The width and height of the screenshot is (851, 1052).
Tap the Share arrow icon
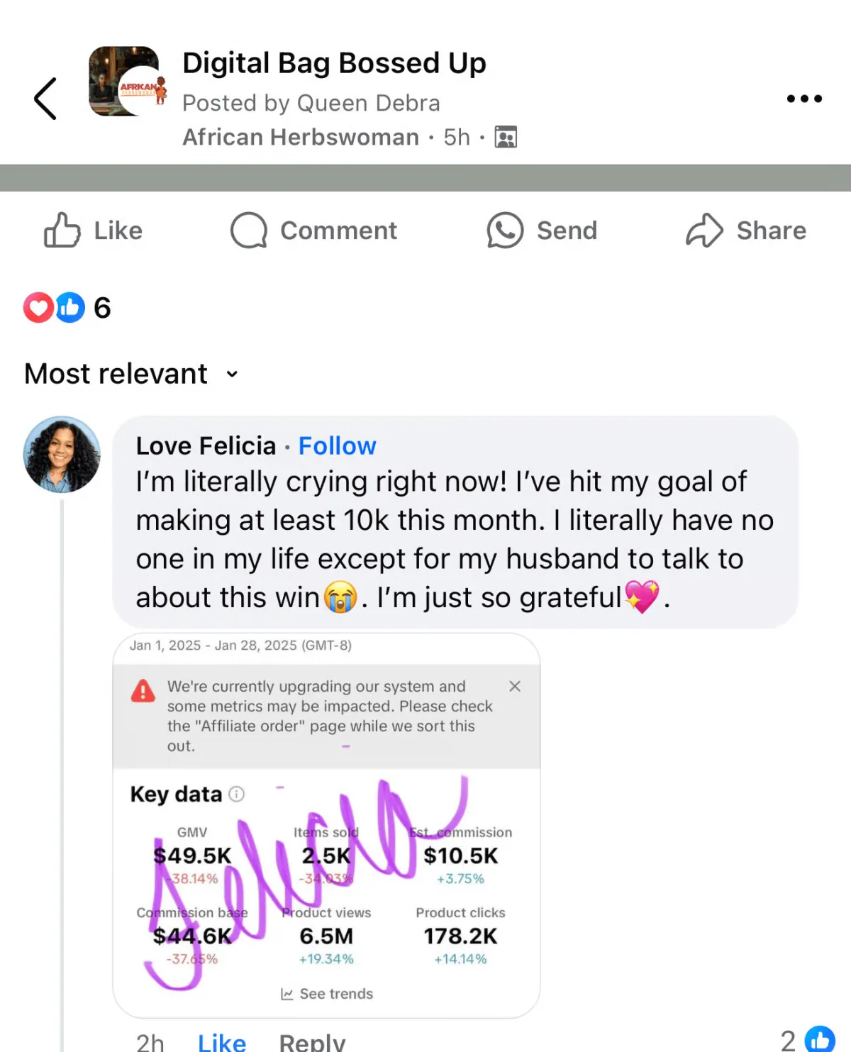click(704, 230)
